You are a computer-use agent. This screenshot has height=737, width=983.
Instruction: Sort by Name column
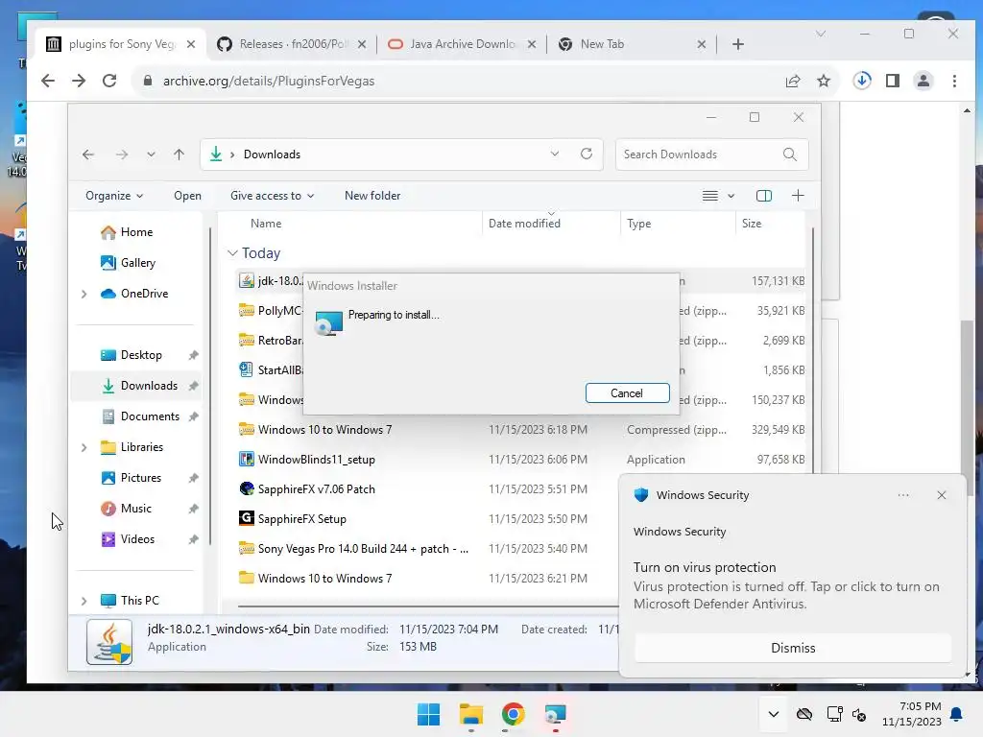(x=266, y=223)
